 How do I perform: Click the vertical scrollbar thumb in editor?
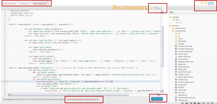(162, 47)
